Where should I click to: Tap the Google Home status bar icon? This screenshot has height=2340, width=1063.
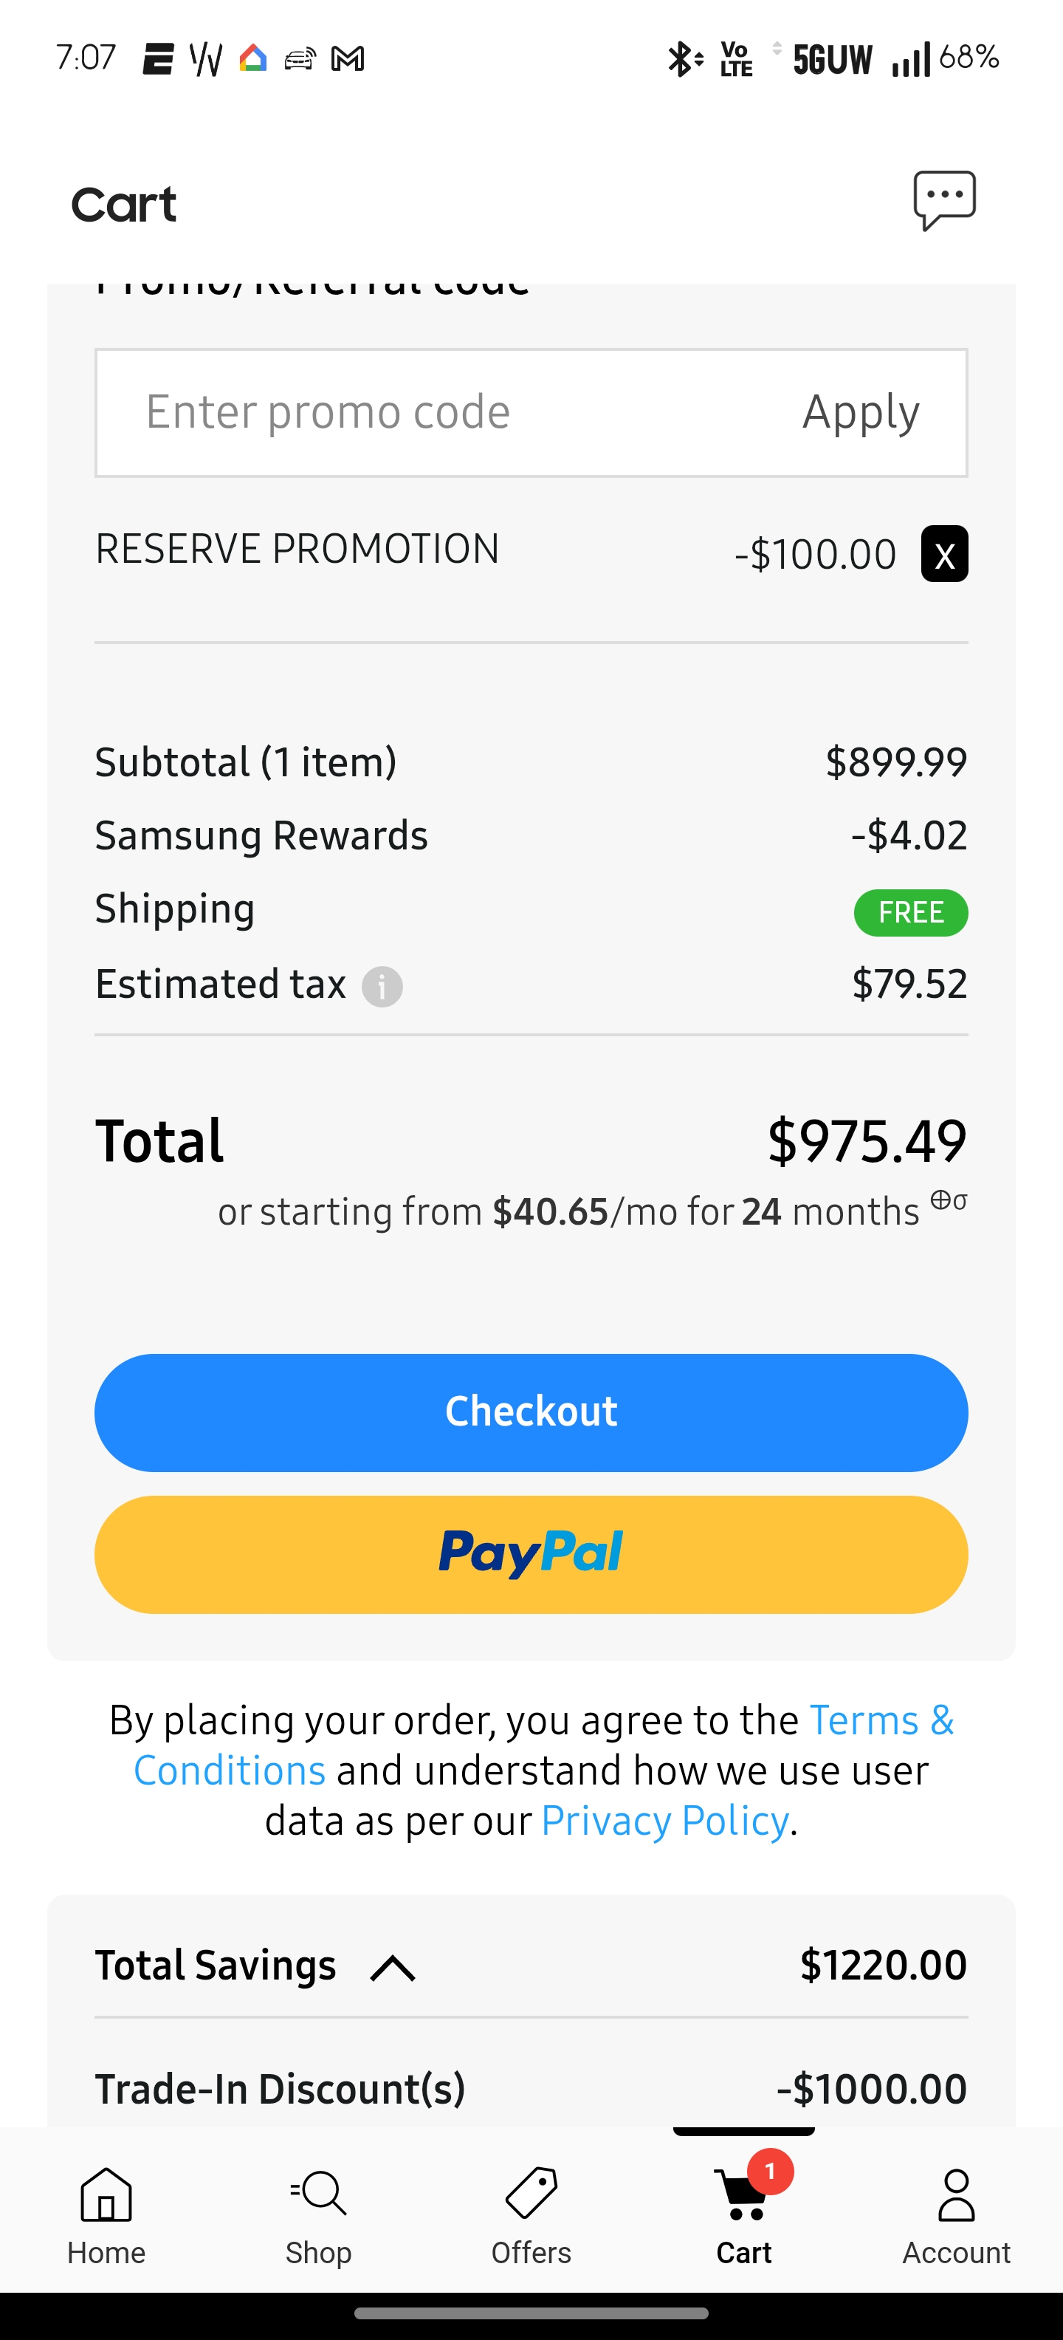(253, 58)
